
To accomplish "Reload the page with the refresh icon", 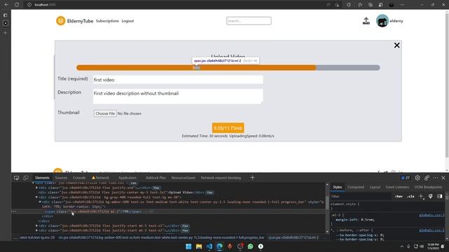I will point(17,5).
